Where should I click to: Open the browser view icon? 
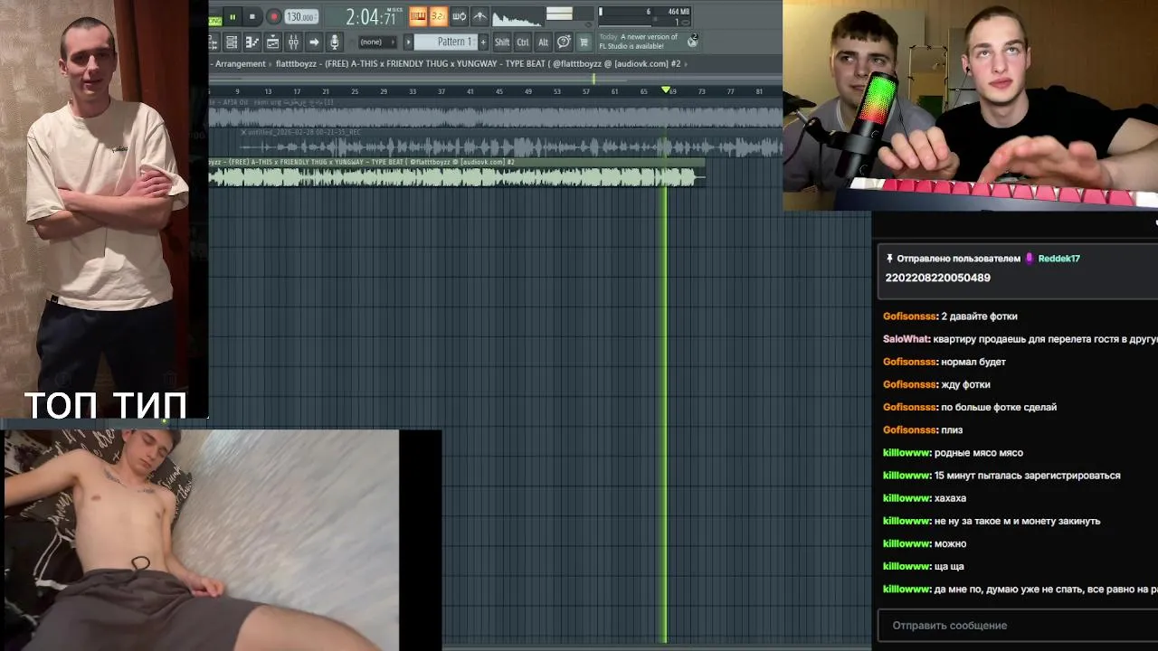pyautogui.click(x=272, y=42)
